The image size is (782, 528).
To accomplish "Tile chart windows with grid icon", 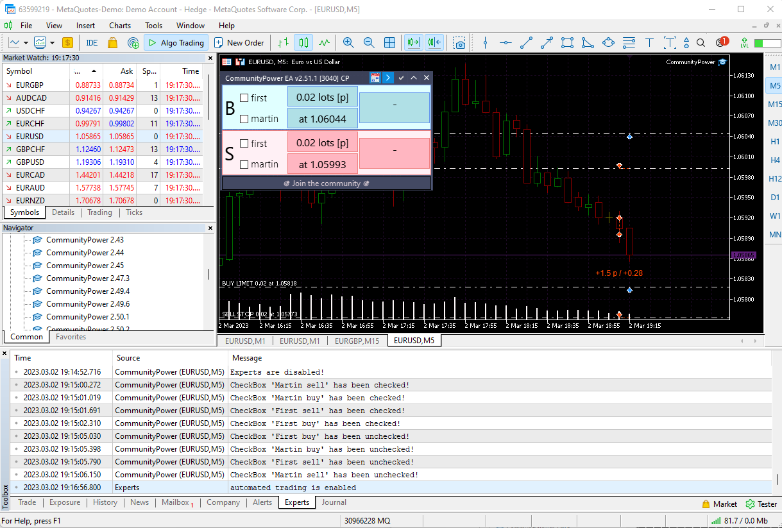I will point(389,43).
